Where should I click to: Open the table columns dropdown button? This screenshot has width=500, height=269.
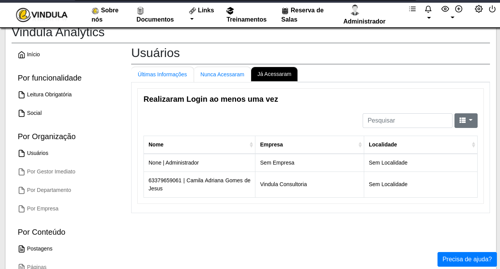(466, 121)
